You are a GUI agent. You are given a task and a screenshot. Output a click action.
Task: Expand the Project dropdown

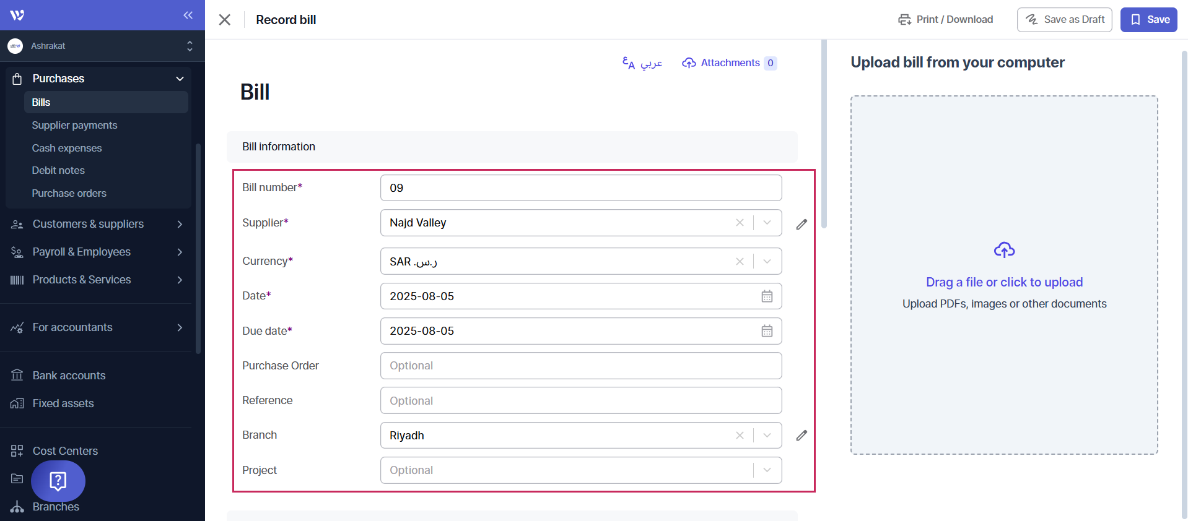coord(767,470)
